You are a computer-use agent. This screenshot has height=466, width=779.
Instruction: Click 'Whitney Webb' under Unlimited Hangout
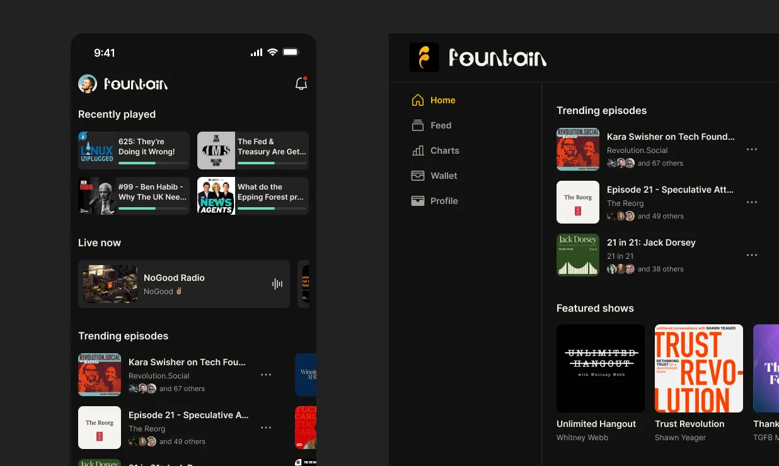point(582,438)
